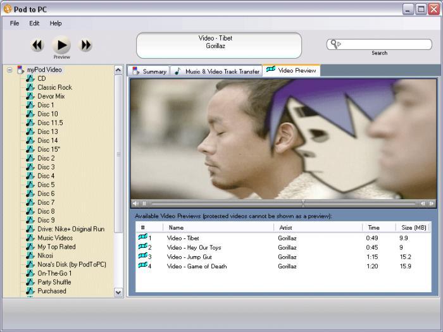Select the Disc 3 playlist icon
The image size is (443, 332).
coord(30,167)
